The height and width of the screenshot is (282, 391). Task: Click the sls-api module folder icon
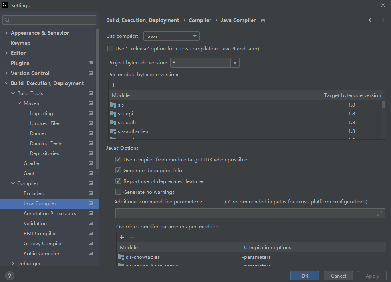pos(113,114)
